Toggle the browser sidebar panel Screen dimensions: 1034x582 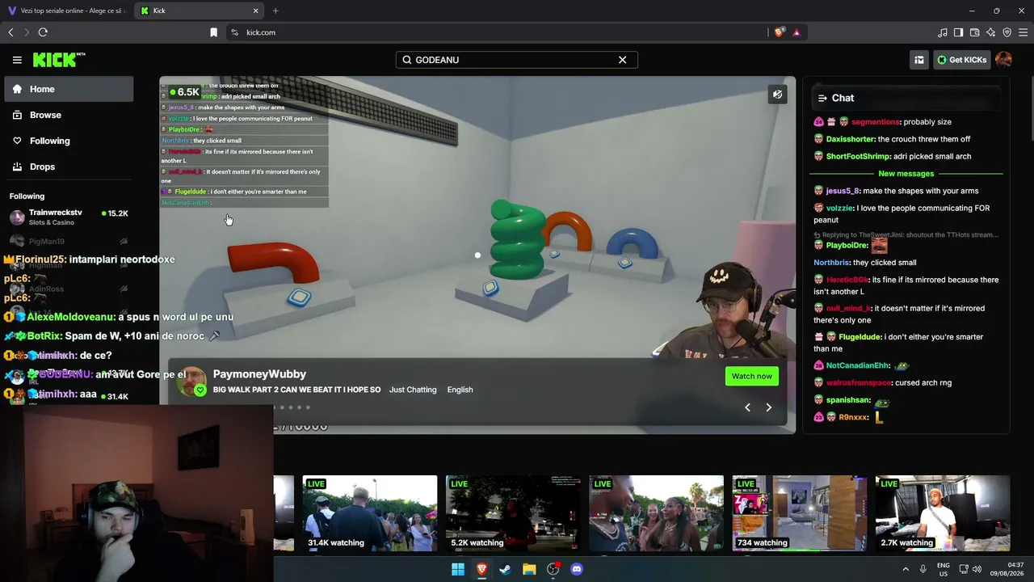pyautogui.click(x=958, y=32)
